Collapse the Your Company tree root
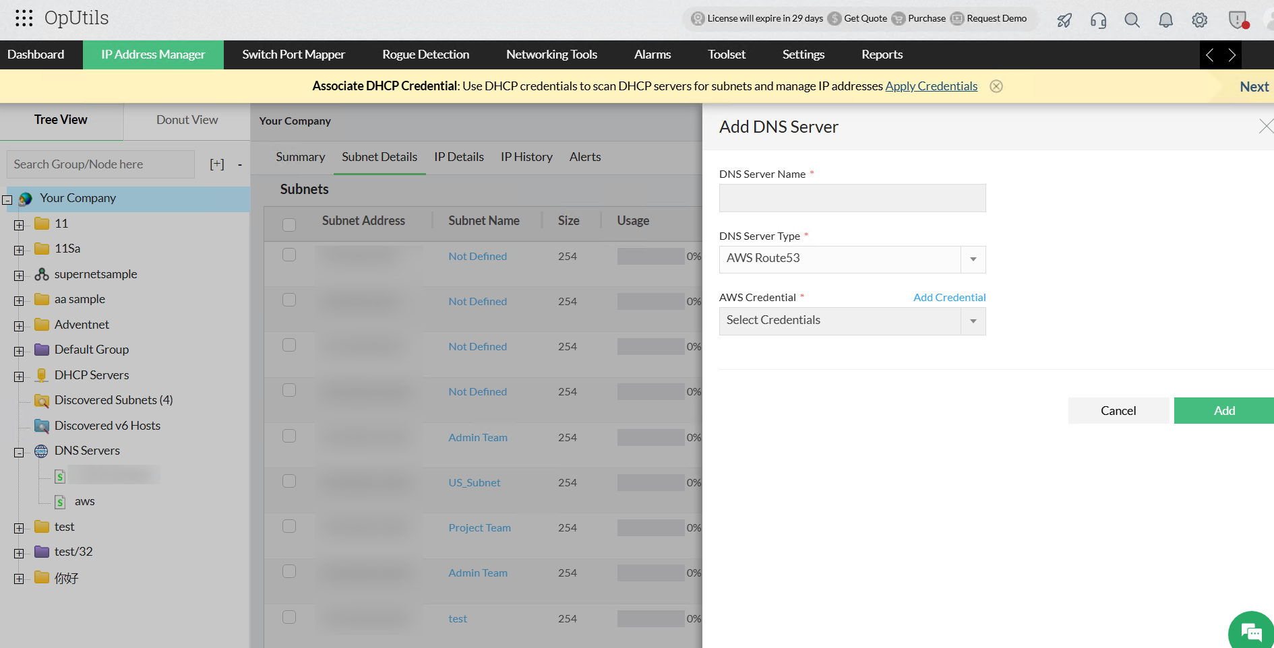The width and height of the screenshot is (1274, 648). click(7, 200)
